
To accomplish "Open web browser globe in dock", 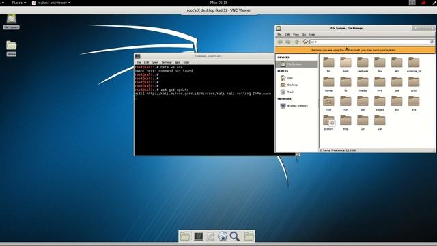I will click(223, 236).
